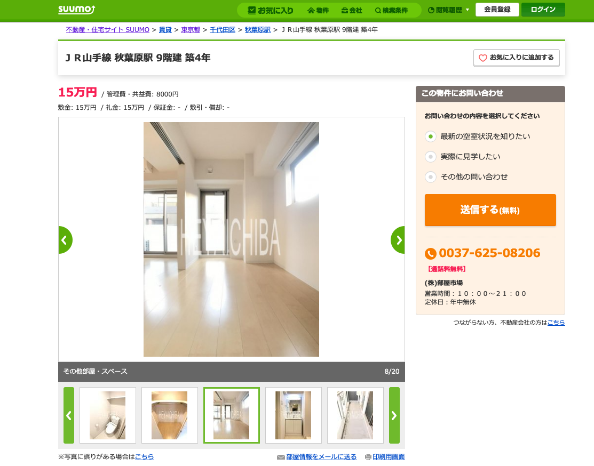
Task: Click the SUUMO logo
Action: (76, 10)
